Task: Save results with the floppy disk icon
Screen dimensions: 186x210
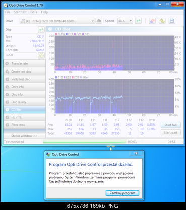Action: point(172,21)
